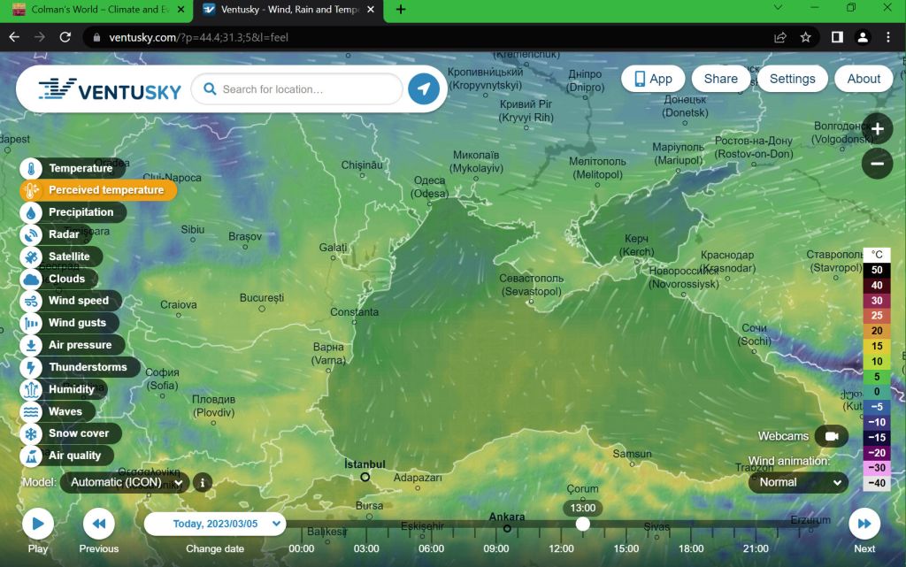This screenshot has height=567, width=906.
Task: Open the date picker Today, 2023/03/05
Action: coord(215,524)
